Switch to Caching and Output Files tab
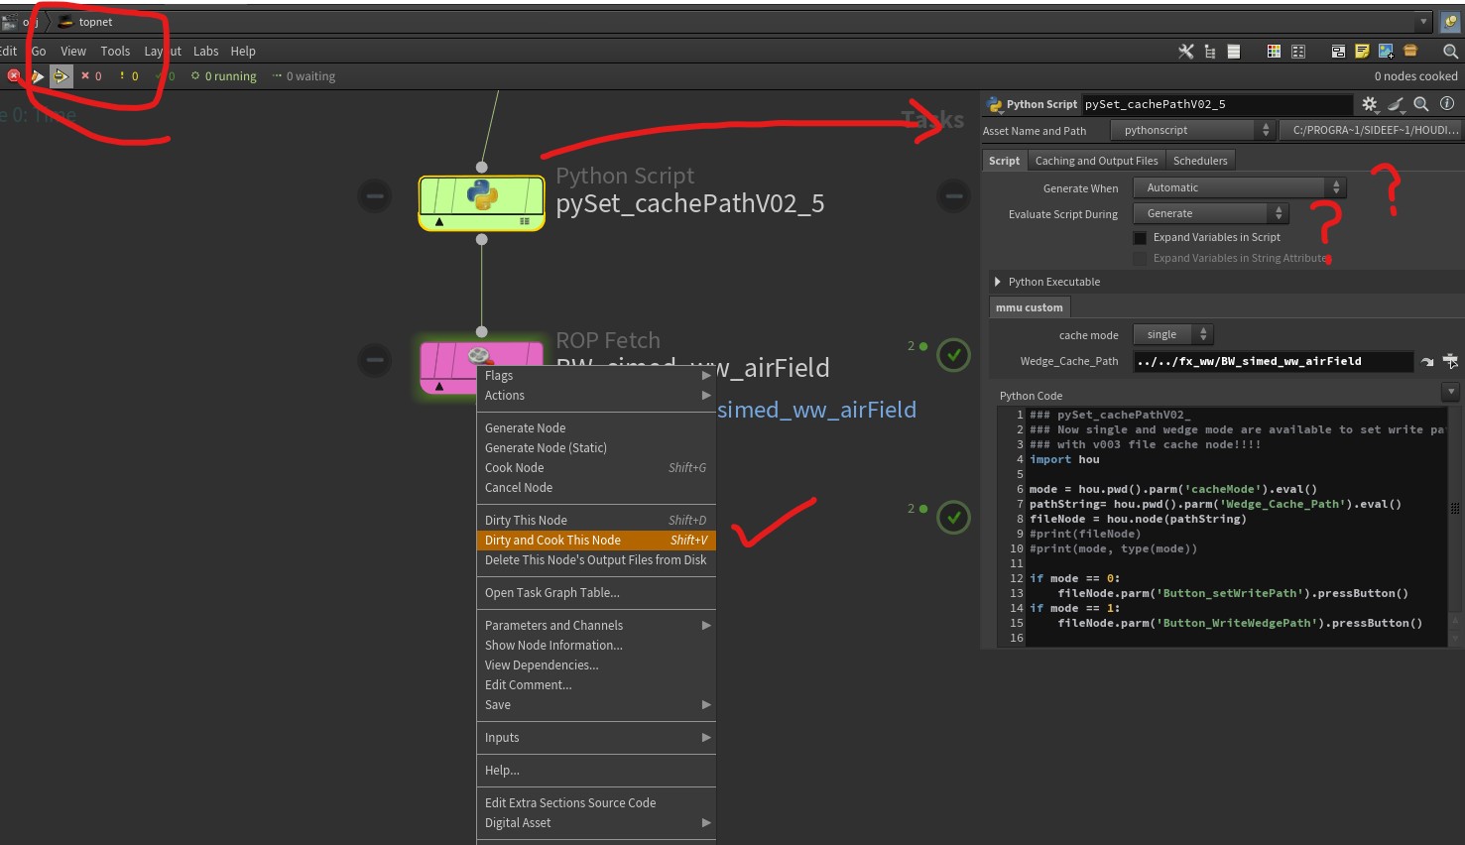 tap(1096, 161)
